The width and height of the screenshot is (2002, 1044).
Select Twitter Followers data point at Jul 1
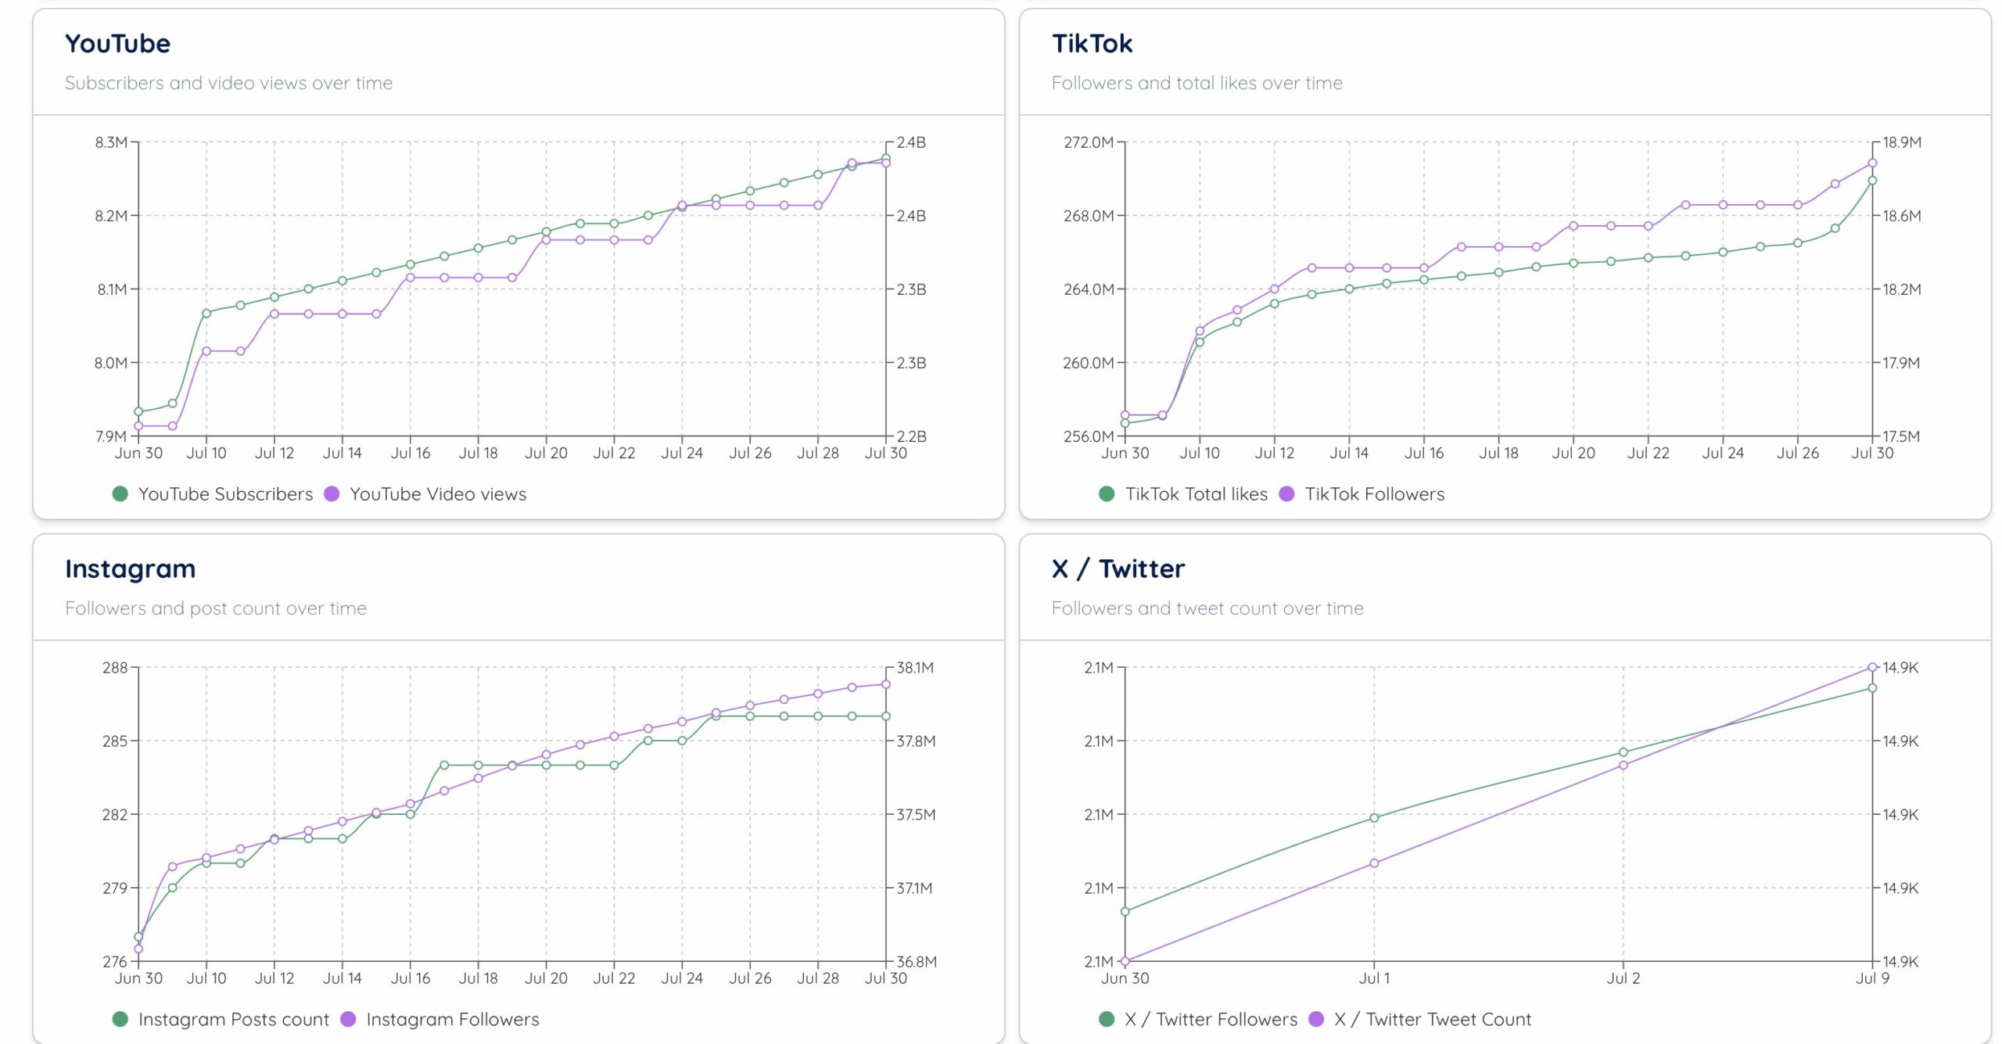tap(1374, 818)
